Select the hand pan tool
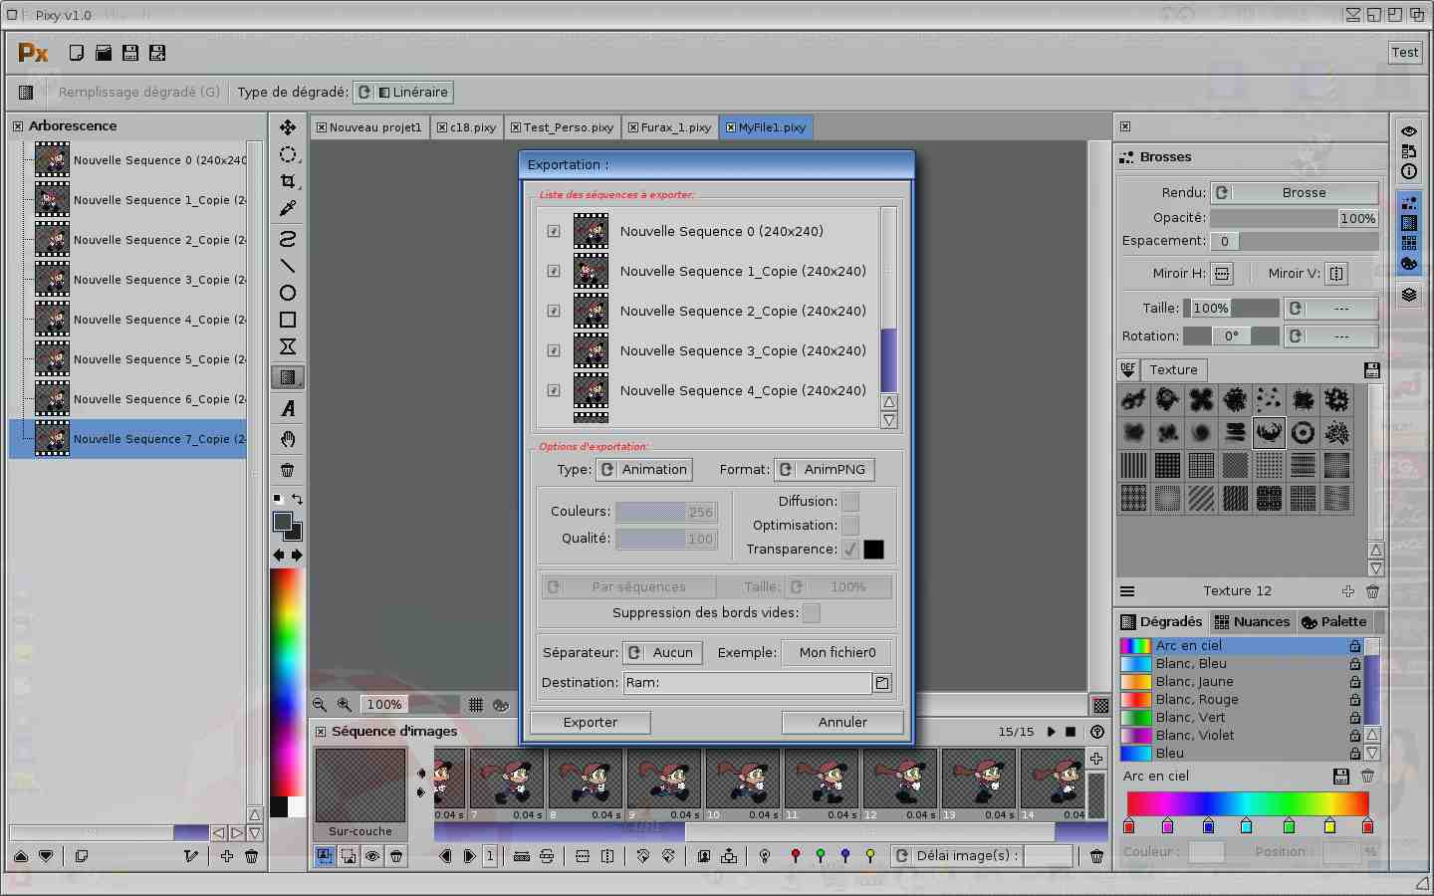 pyautogui.click(x=288, y=439)
